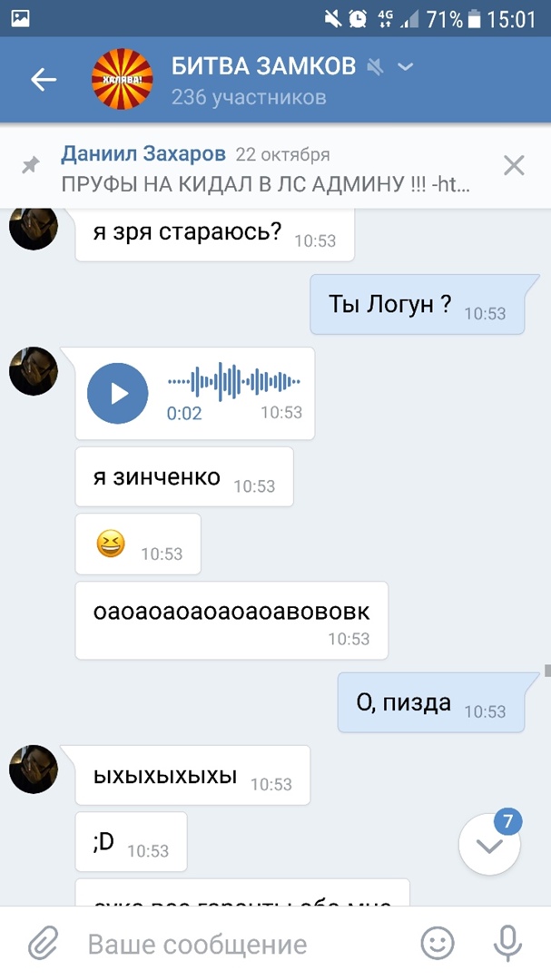Select the 'я зинченко' message bubble
Viewport: 551px width, 980px height.
(184, 477)
